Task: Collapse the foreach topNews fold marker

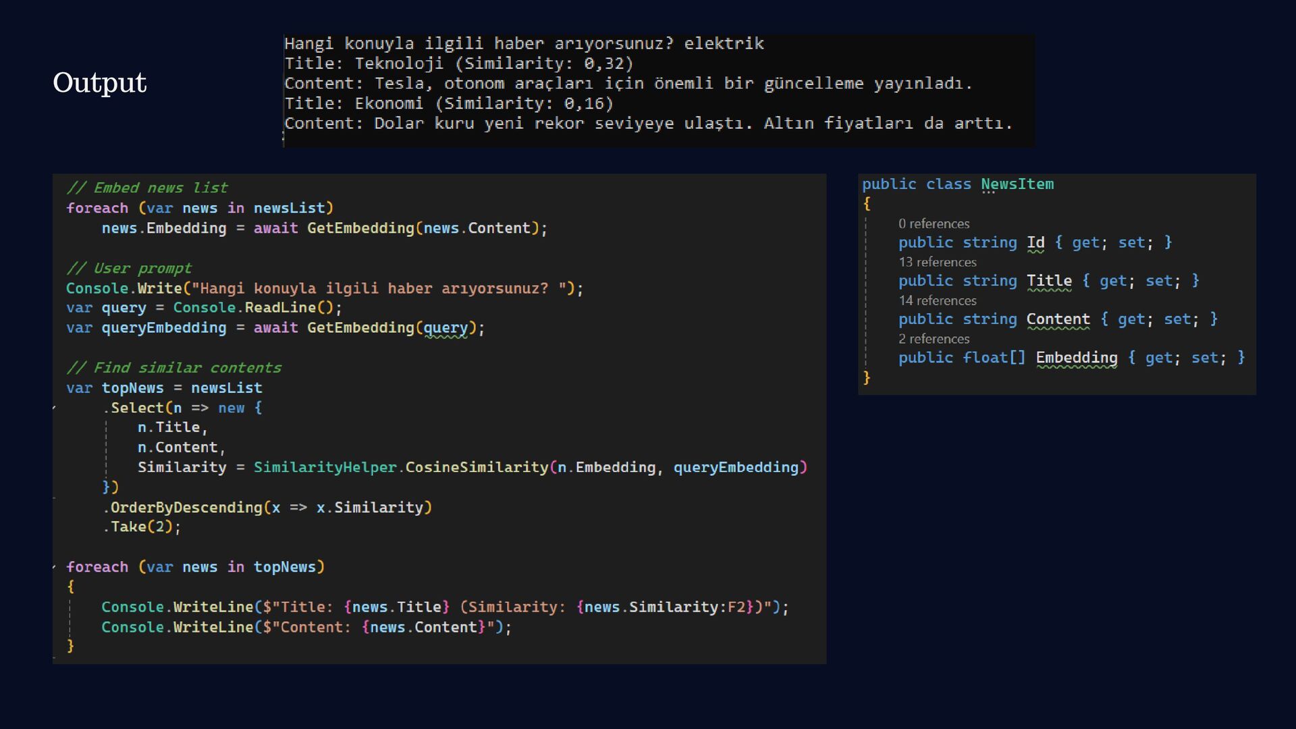Action: point(55,567)
